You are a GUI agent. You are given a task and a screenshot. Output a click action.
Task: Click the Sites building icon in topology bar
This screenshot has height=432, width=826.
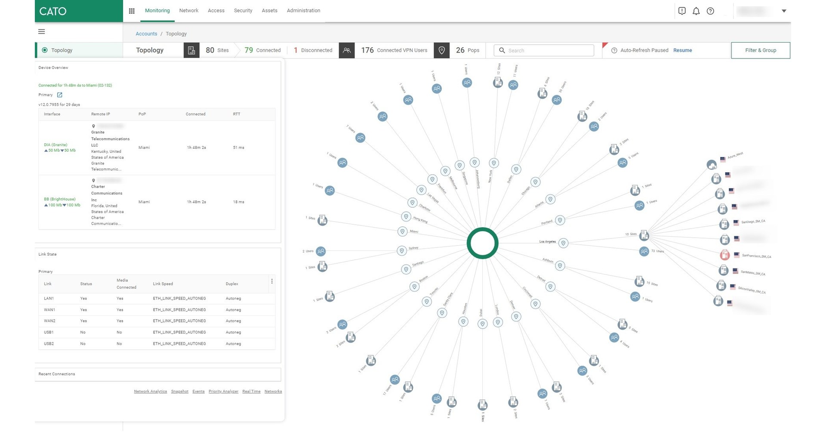coord(191,50)
